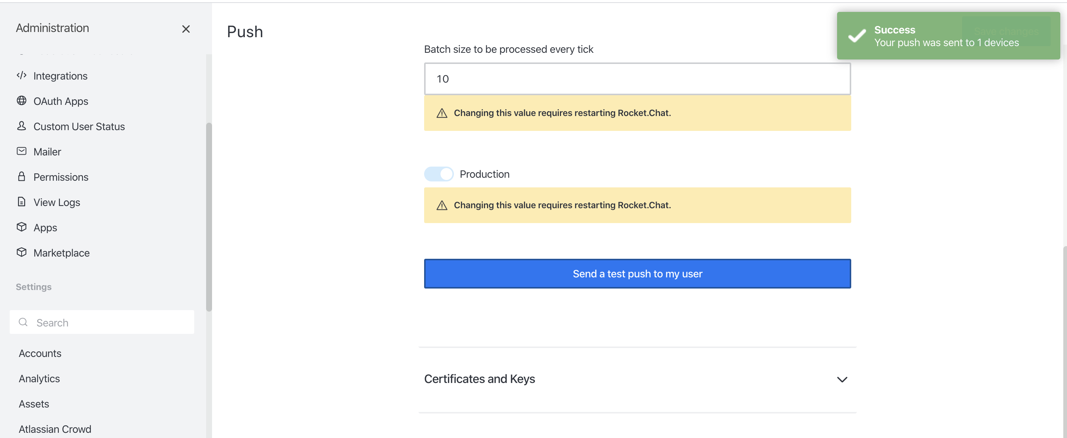Screen dimensions: 1067x438
Task: Toggle the Production switch
Action: [x=439, y=174]
